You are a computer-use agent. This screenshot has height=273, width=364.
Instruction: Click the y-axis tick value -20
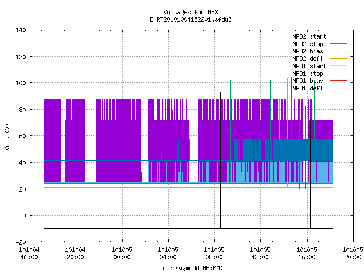click(20, 242)
